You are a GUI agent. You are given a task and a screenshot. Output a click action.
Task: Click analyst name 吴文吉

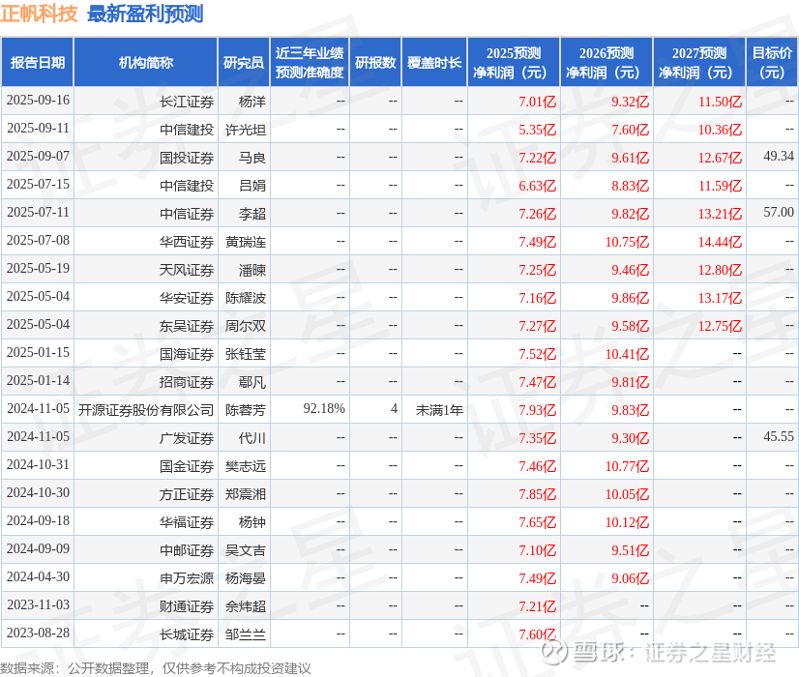[246, 549]
